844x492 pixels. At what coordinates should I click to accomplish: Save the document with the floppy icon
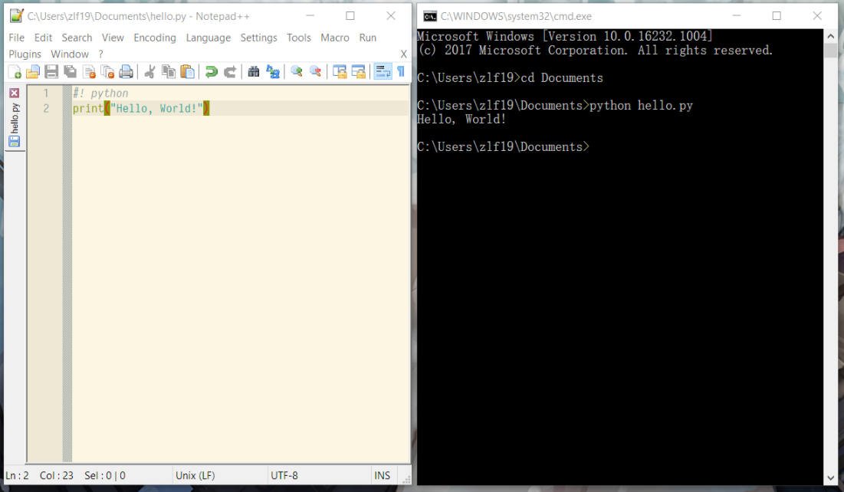51,72
